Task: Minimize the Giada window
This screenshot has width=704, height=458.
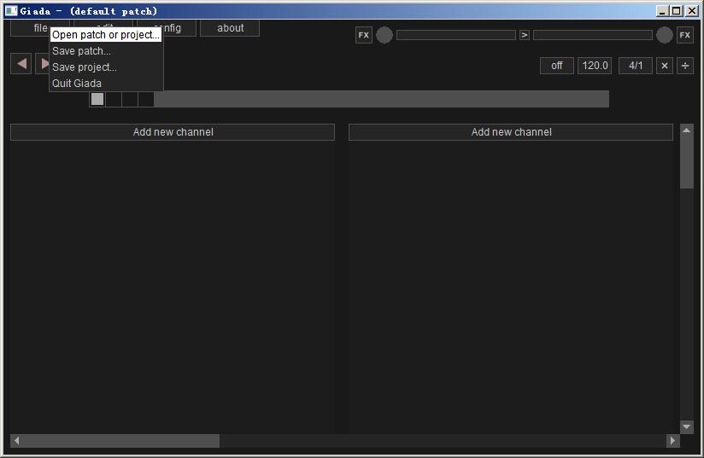Action: pos(662,11)
